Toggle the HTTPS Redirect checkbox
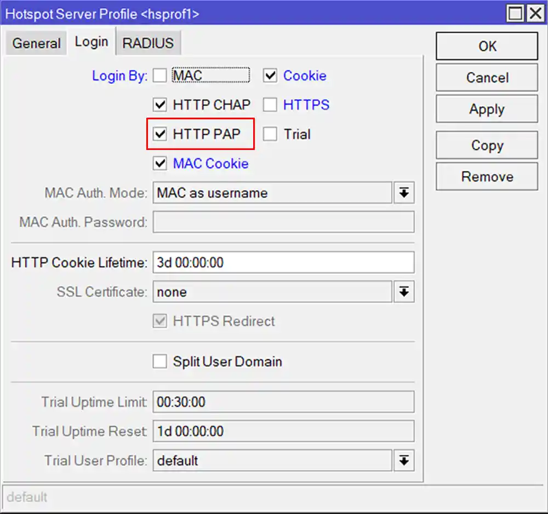Screen dimensions: 548x514 point(159,321)
